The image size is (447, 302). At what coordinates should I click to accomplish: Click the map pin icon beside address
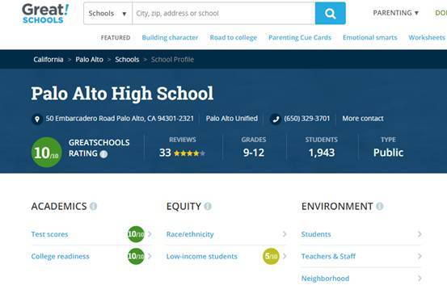pos(37,119)
